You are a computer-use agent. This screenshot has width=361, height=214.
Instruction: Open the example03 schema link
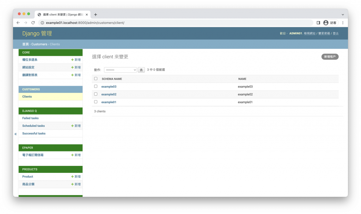(x=109, y=87)
